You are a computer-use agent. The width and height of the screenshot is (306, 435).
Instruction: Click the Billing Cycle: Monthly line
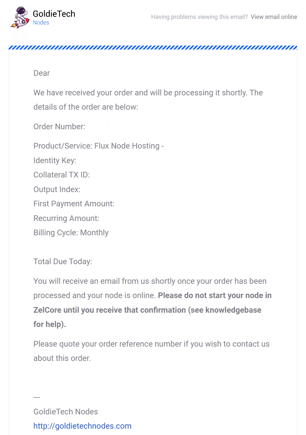[71, 233]
